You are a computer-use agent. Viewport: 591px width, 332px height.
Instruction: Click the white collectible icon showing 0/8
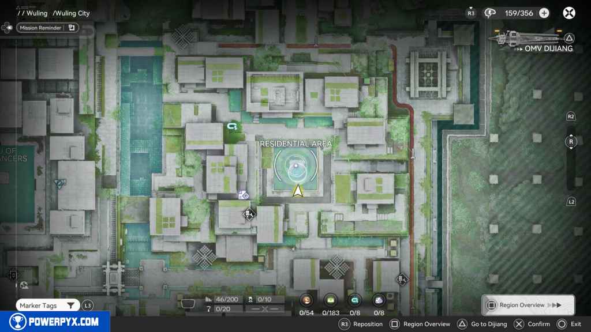coord(379,300)
